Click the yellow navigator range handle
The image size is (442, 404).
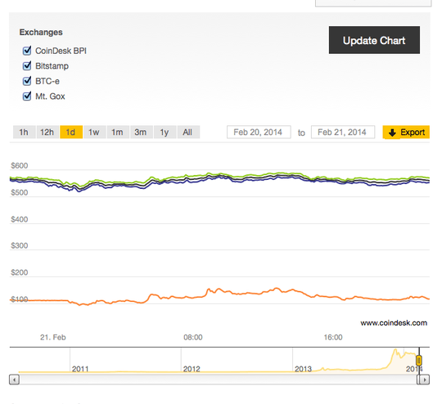(419, 361)
